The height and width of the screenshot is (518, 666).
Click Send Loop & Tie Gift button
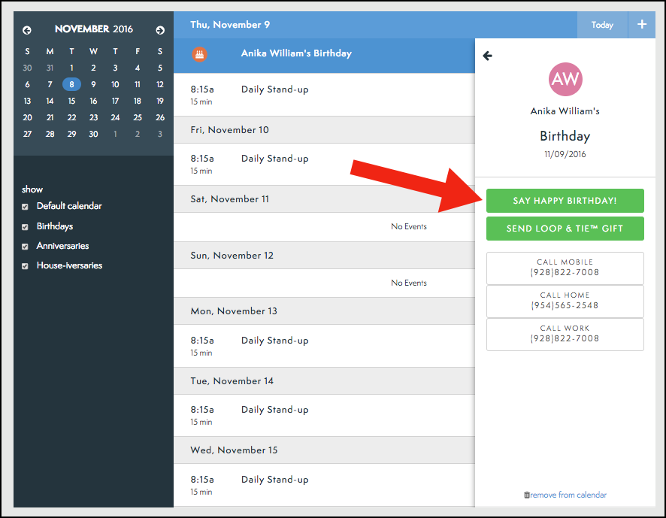click(565, 229)
